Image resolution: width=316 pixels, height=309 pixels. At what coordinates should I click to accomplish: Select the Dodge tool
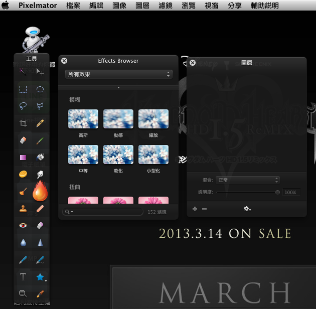point(23,192)
